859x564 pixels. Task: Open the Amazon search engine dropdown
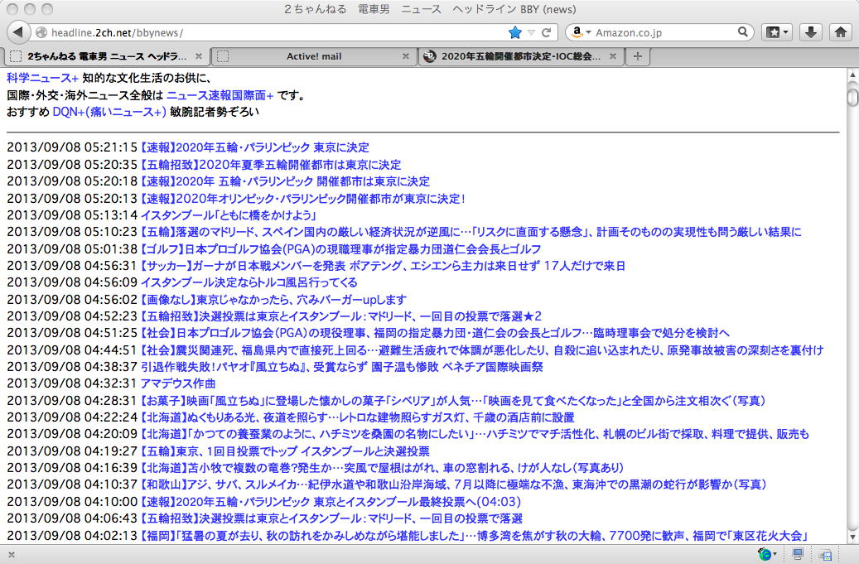588,33
